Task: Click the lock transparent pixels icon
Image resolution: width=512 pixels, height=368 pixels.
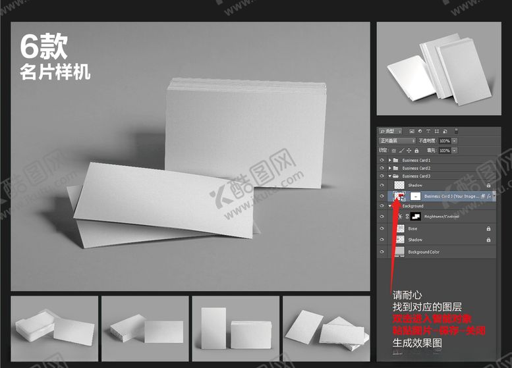Action: [394, 151]
